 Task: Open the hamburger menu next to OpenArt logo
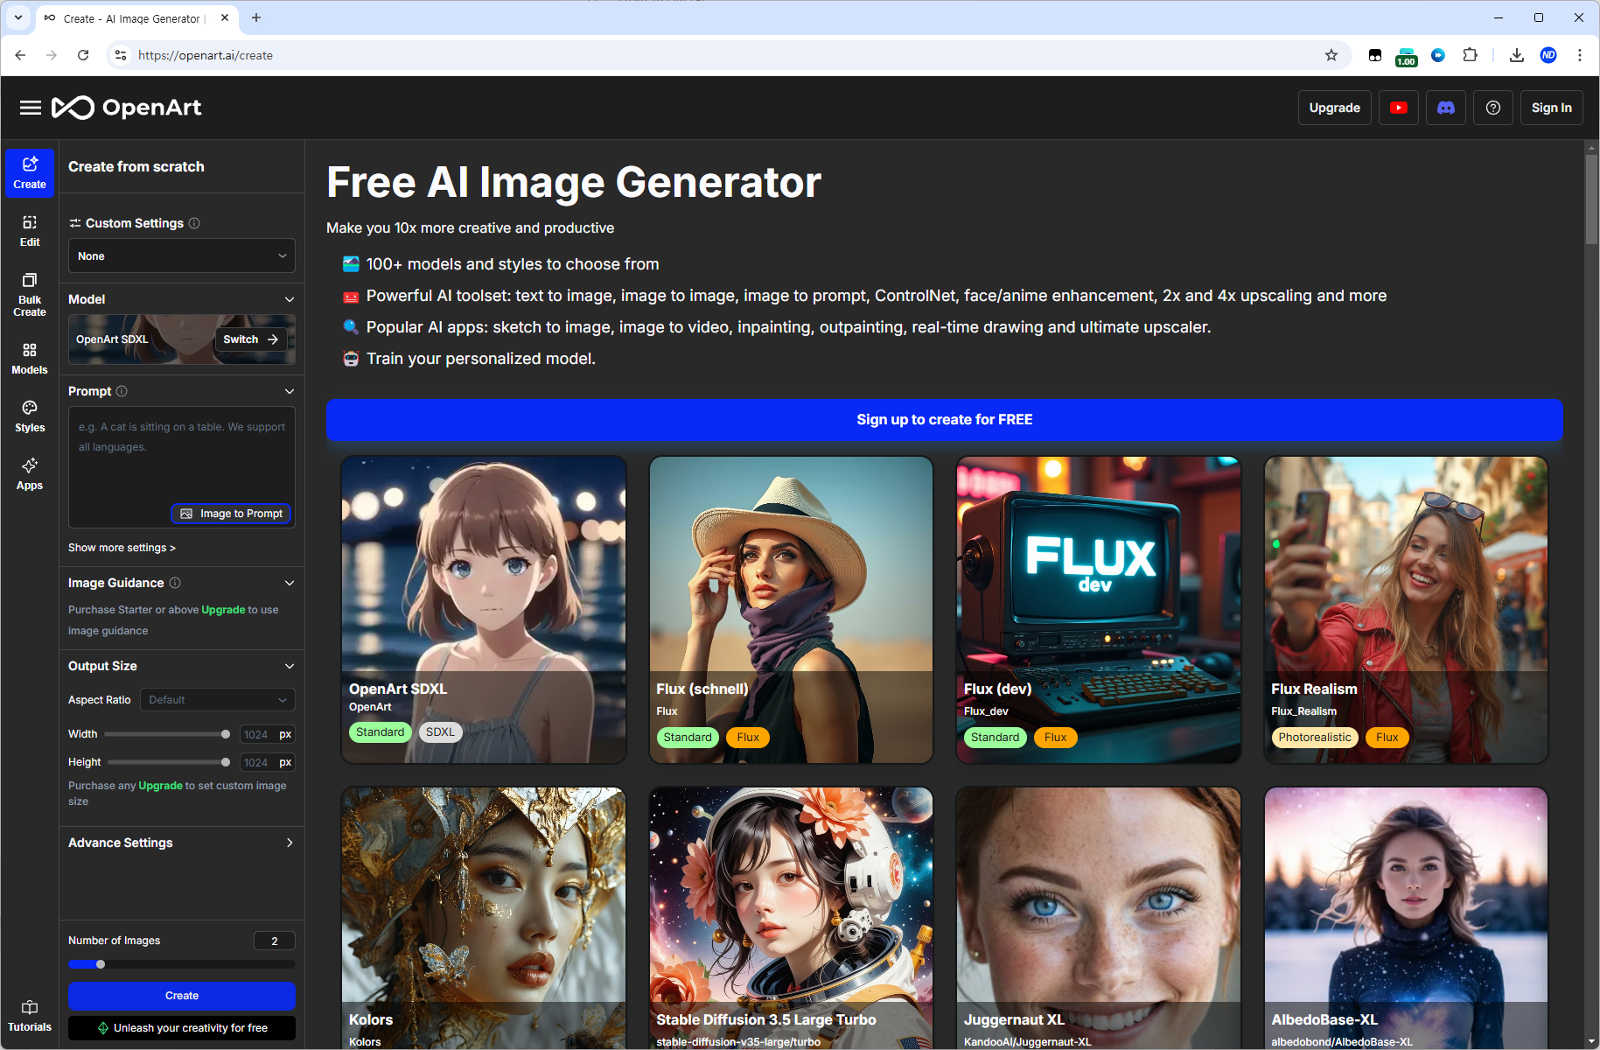click(x=31, y=108)
